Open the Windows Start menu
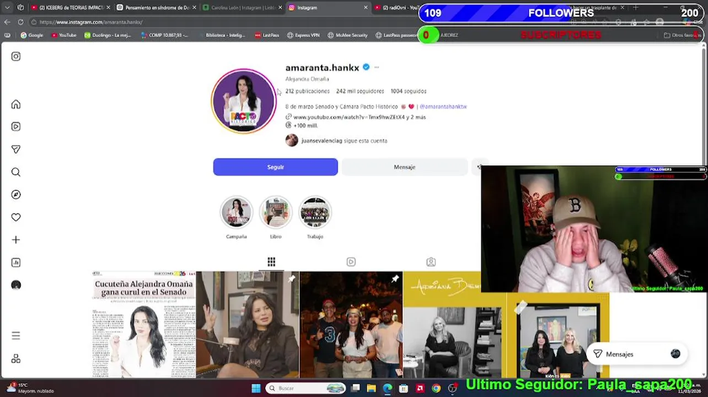This screenshot has height=397, width=708. [x=256, y=388]
